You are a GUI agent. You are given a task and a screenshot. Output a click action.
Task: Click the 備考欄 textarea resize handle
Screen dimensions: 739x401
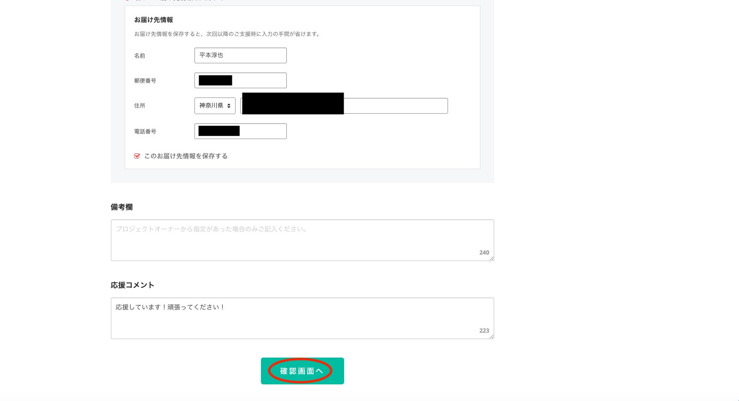tap(491, 259)
